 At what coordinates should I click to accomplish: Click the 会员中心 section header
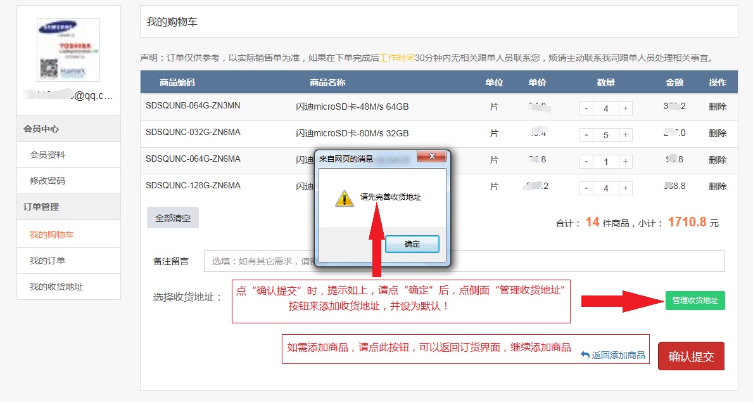pos(68,129)
